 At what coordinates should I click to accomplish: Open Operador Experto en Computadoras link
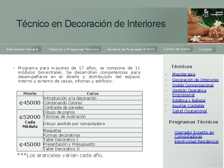click(194, 134)
